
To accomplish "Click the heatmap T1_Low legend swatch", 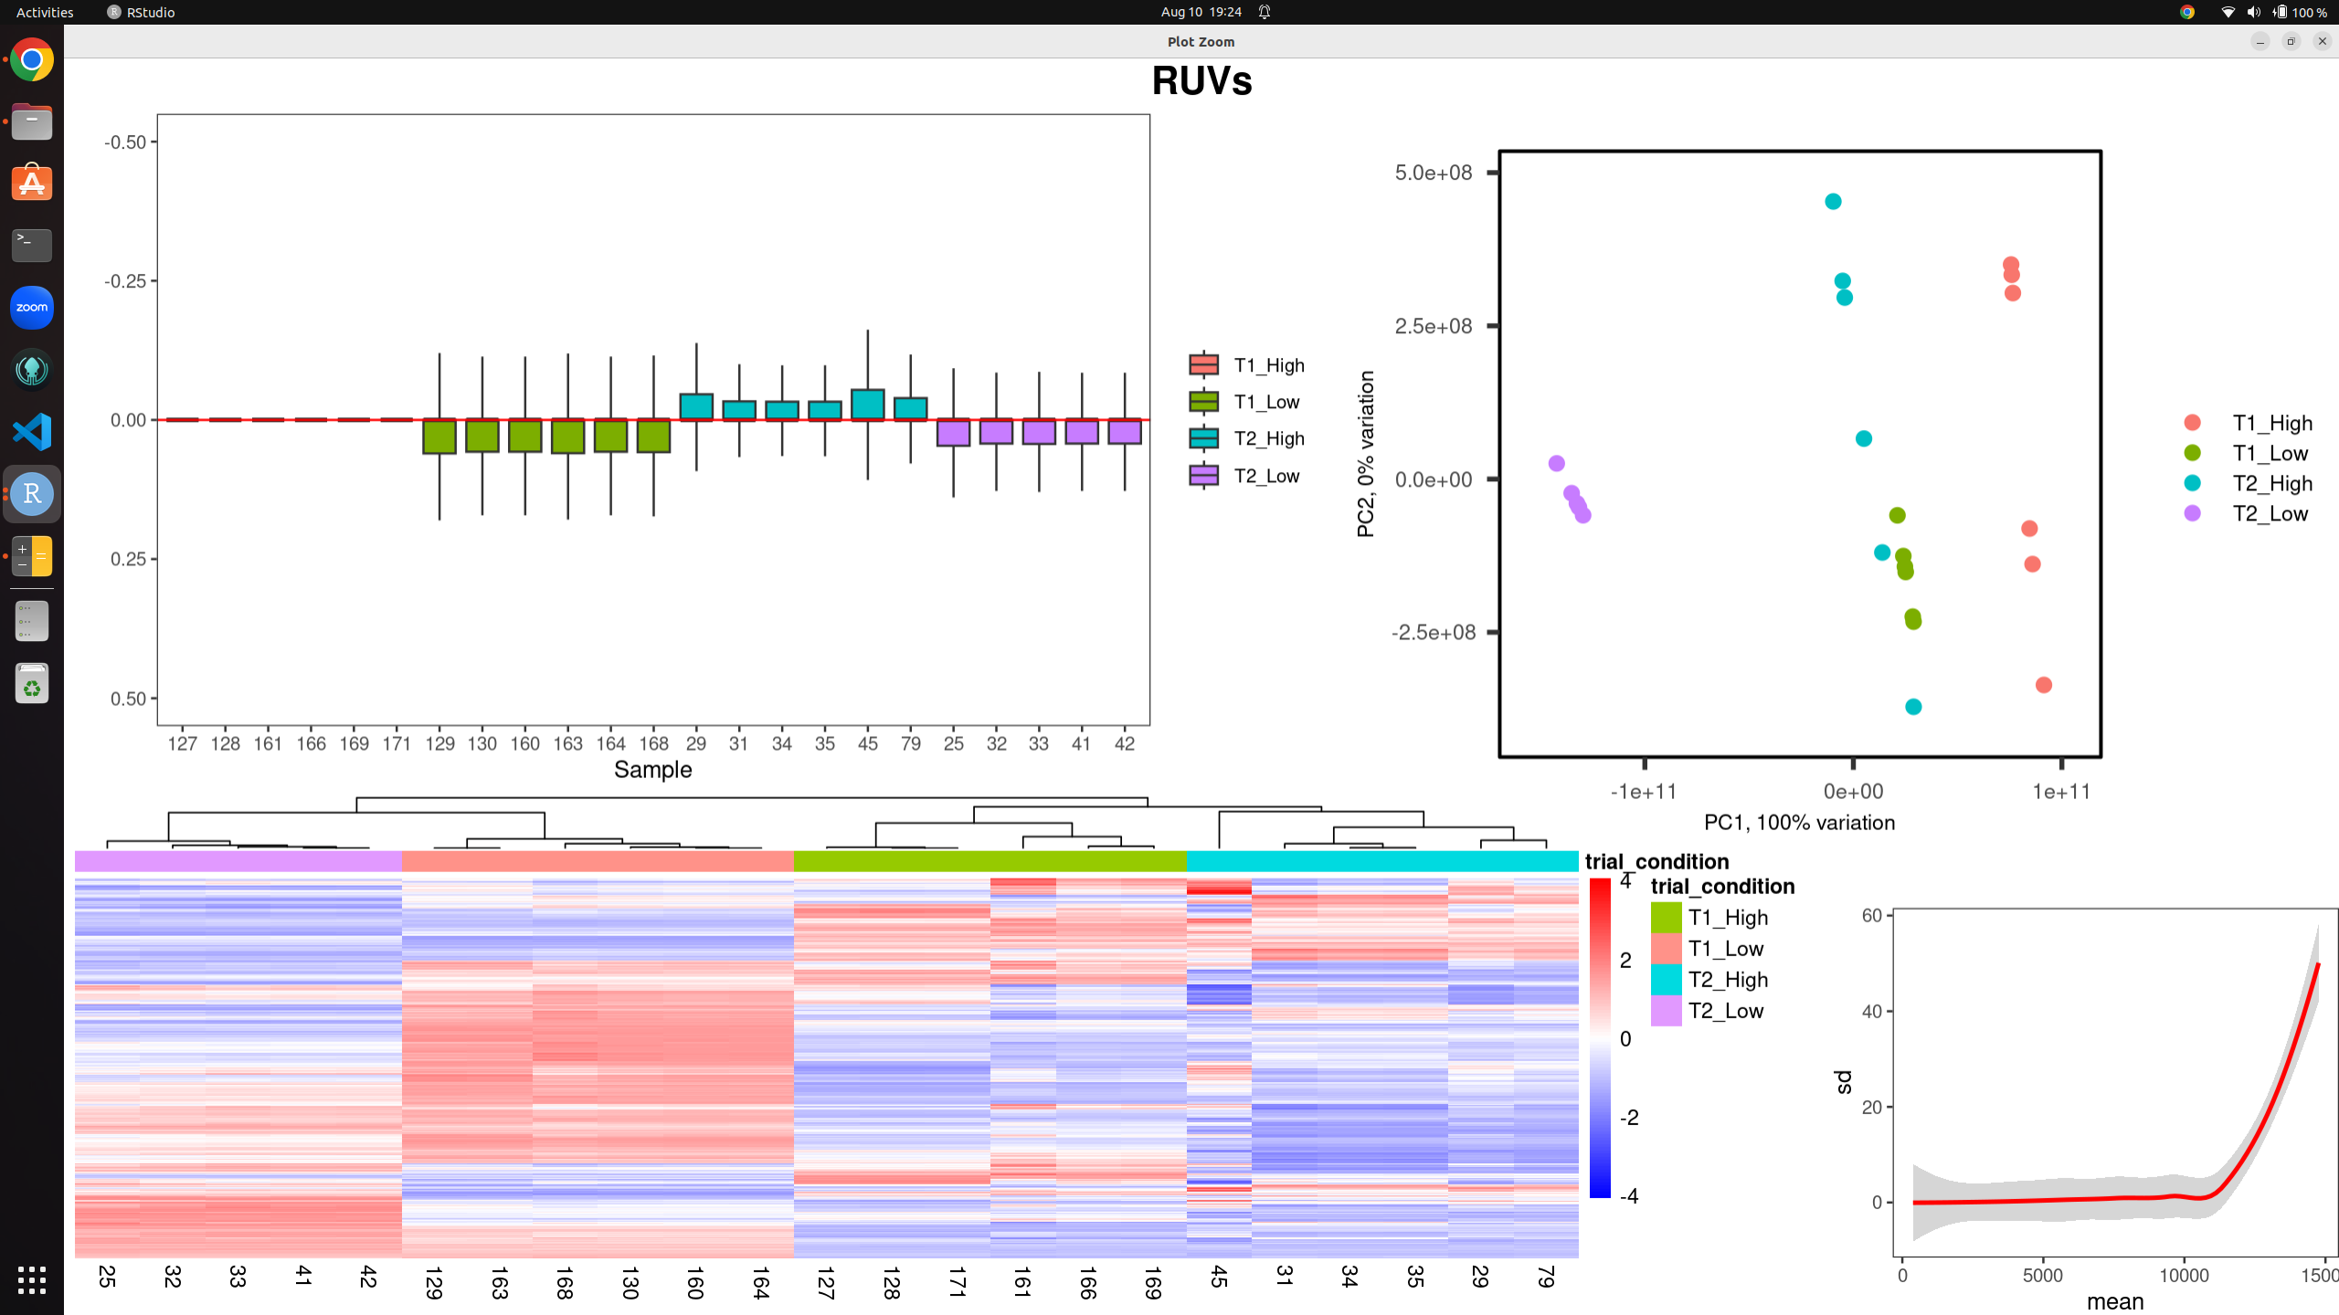I will [1666, 948].
